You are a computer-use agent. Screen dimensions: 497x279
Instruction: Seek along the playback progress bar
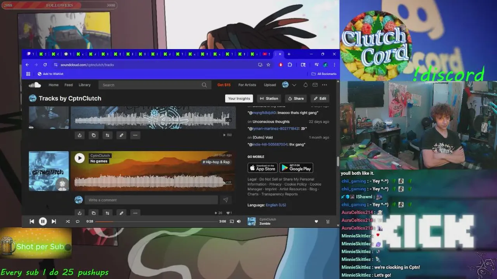156,221
